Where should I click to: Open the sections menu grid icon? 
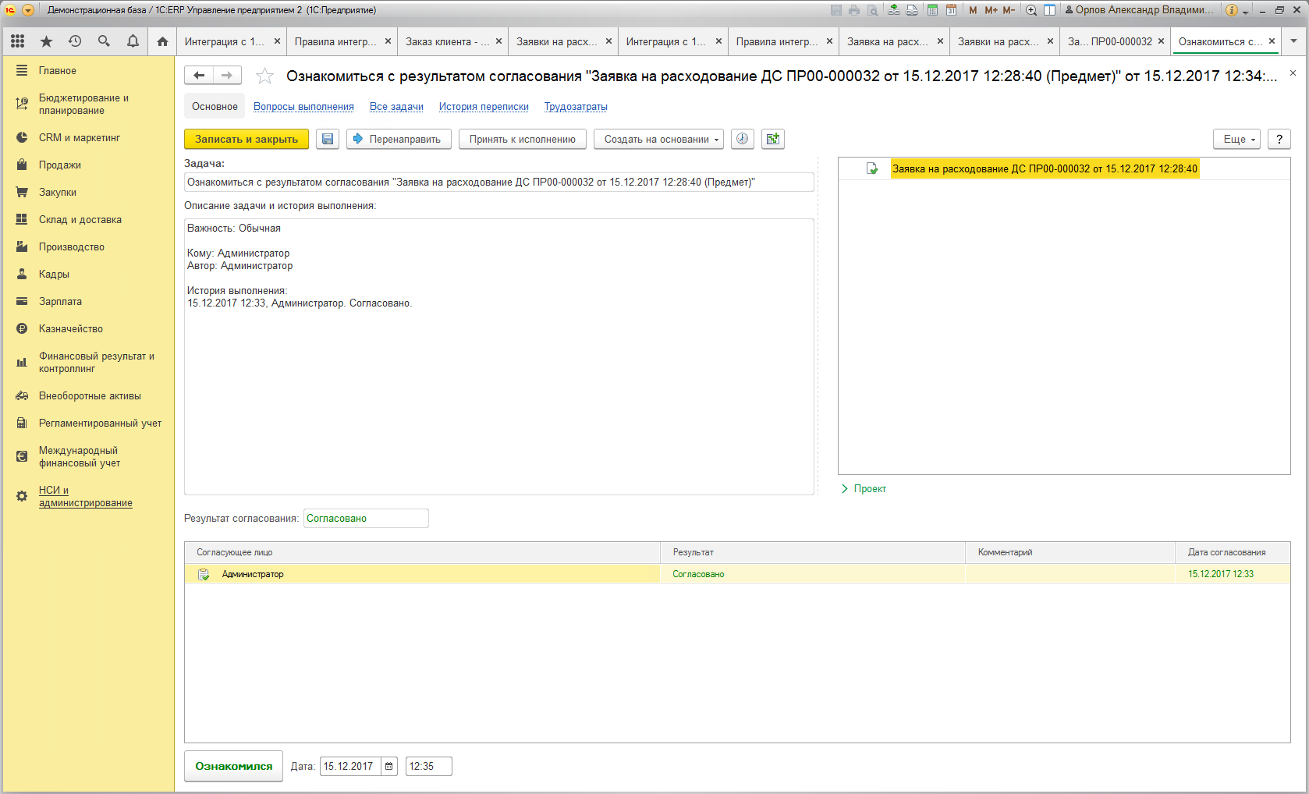17,41
